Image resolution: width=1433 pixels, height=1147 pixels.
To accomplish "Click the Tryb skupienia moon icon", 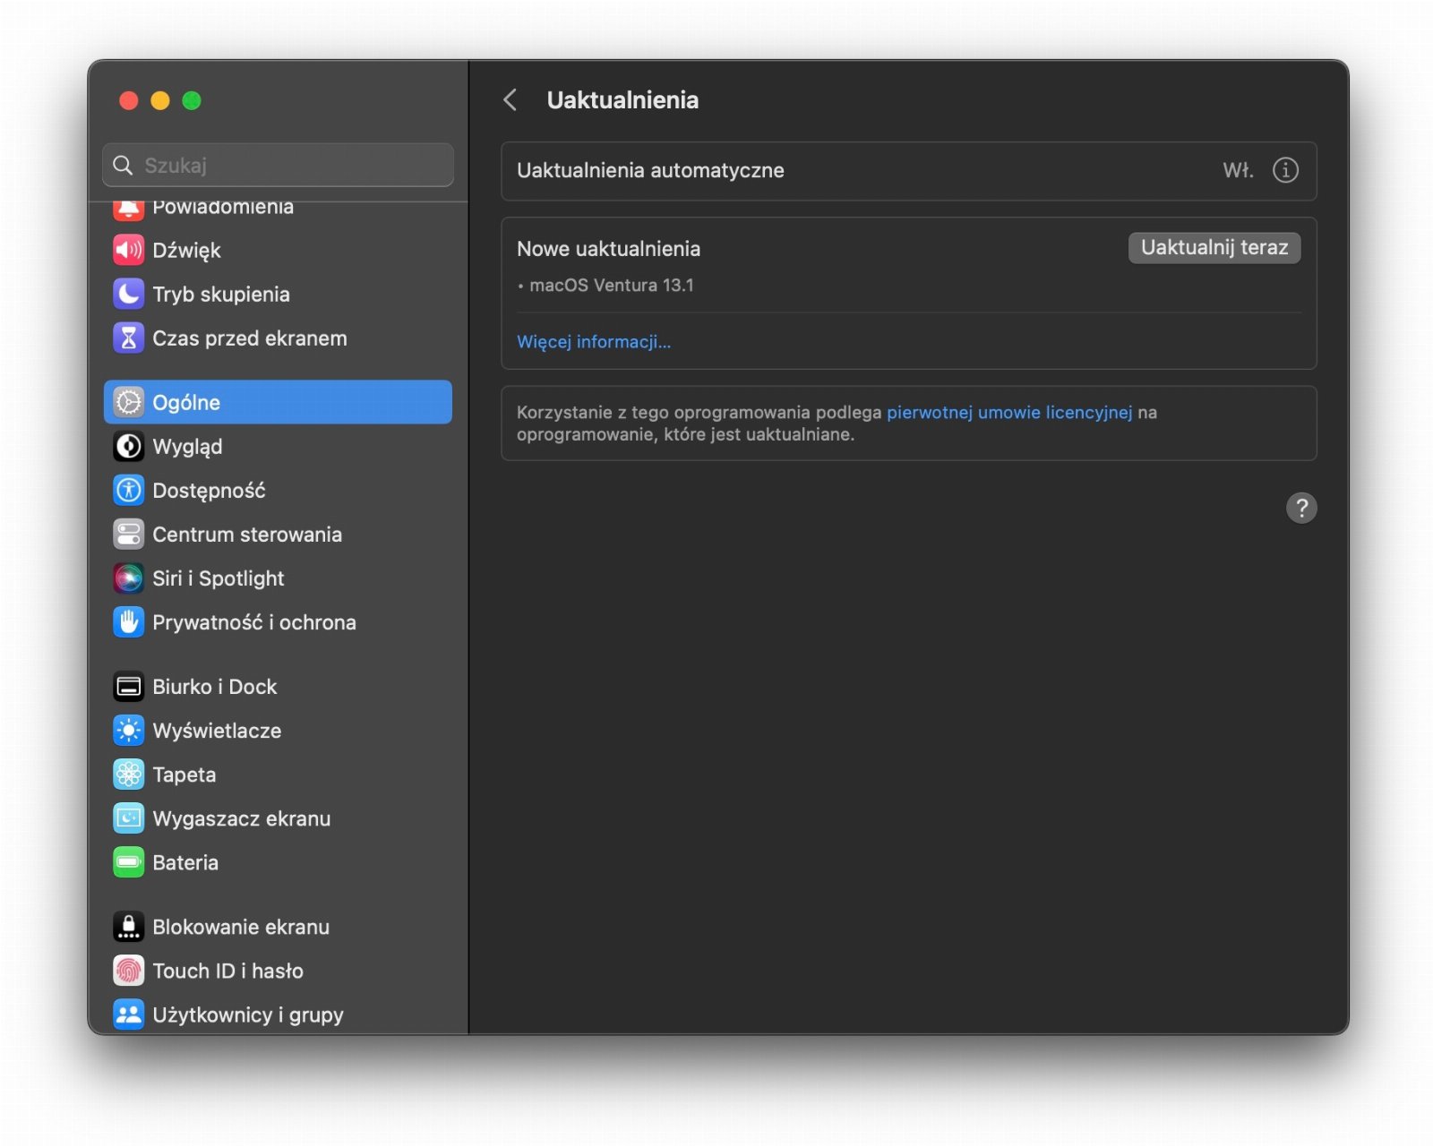I will (x=128, y=294).
